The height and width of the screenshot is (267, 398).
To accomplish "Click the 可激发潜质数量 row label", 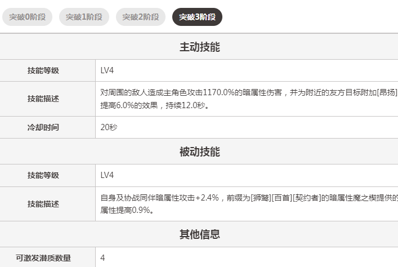I will [44, 258].
